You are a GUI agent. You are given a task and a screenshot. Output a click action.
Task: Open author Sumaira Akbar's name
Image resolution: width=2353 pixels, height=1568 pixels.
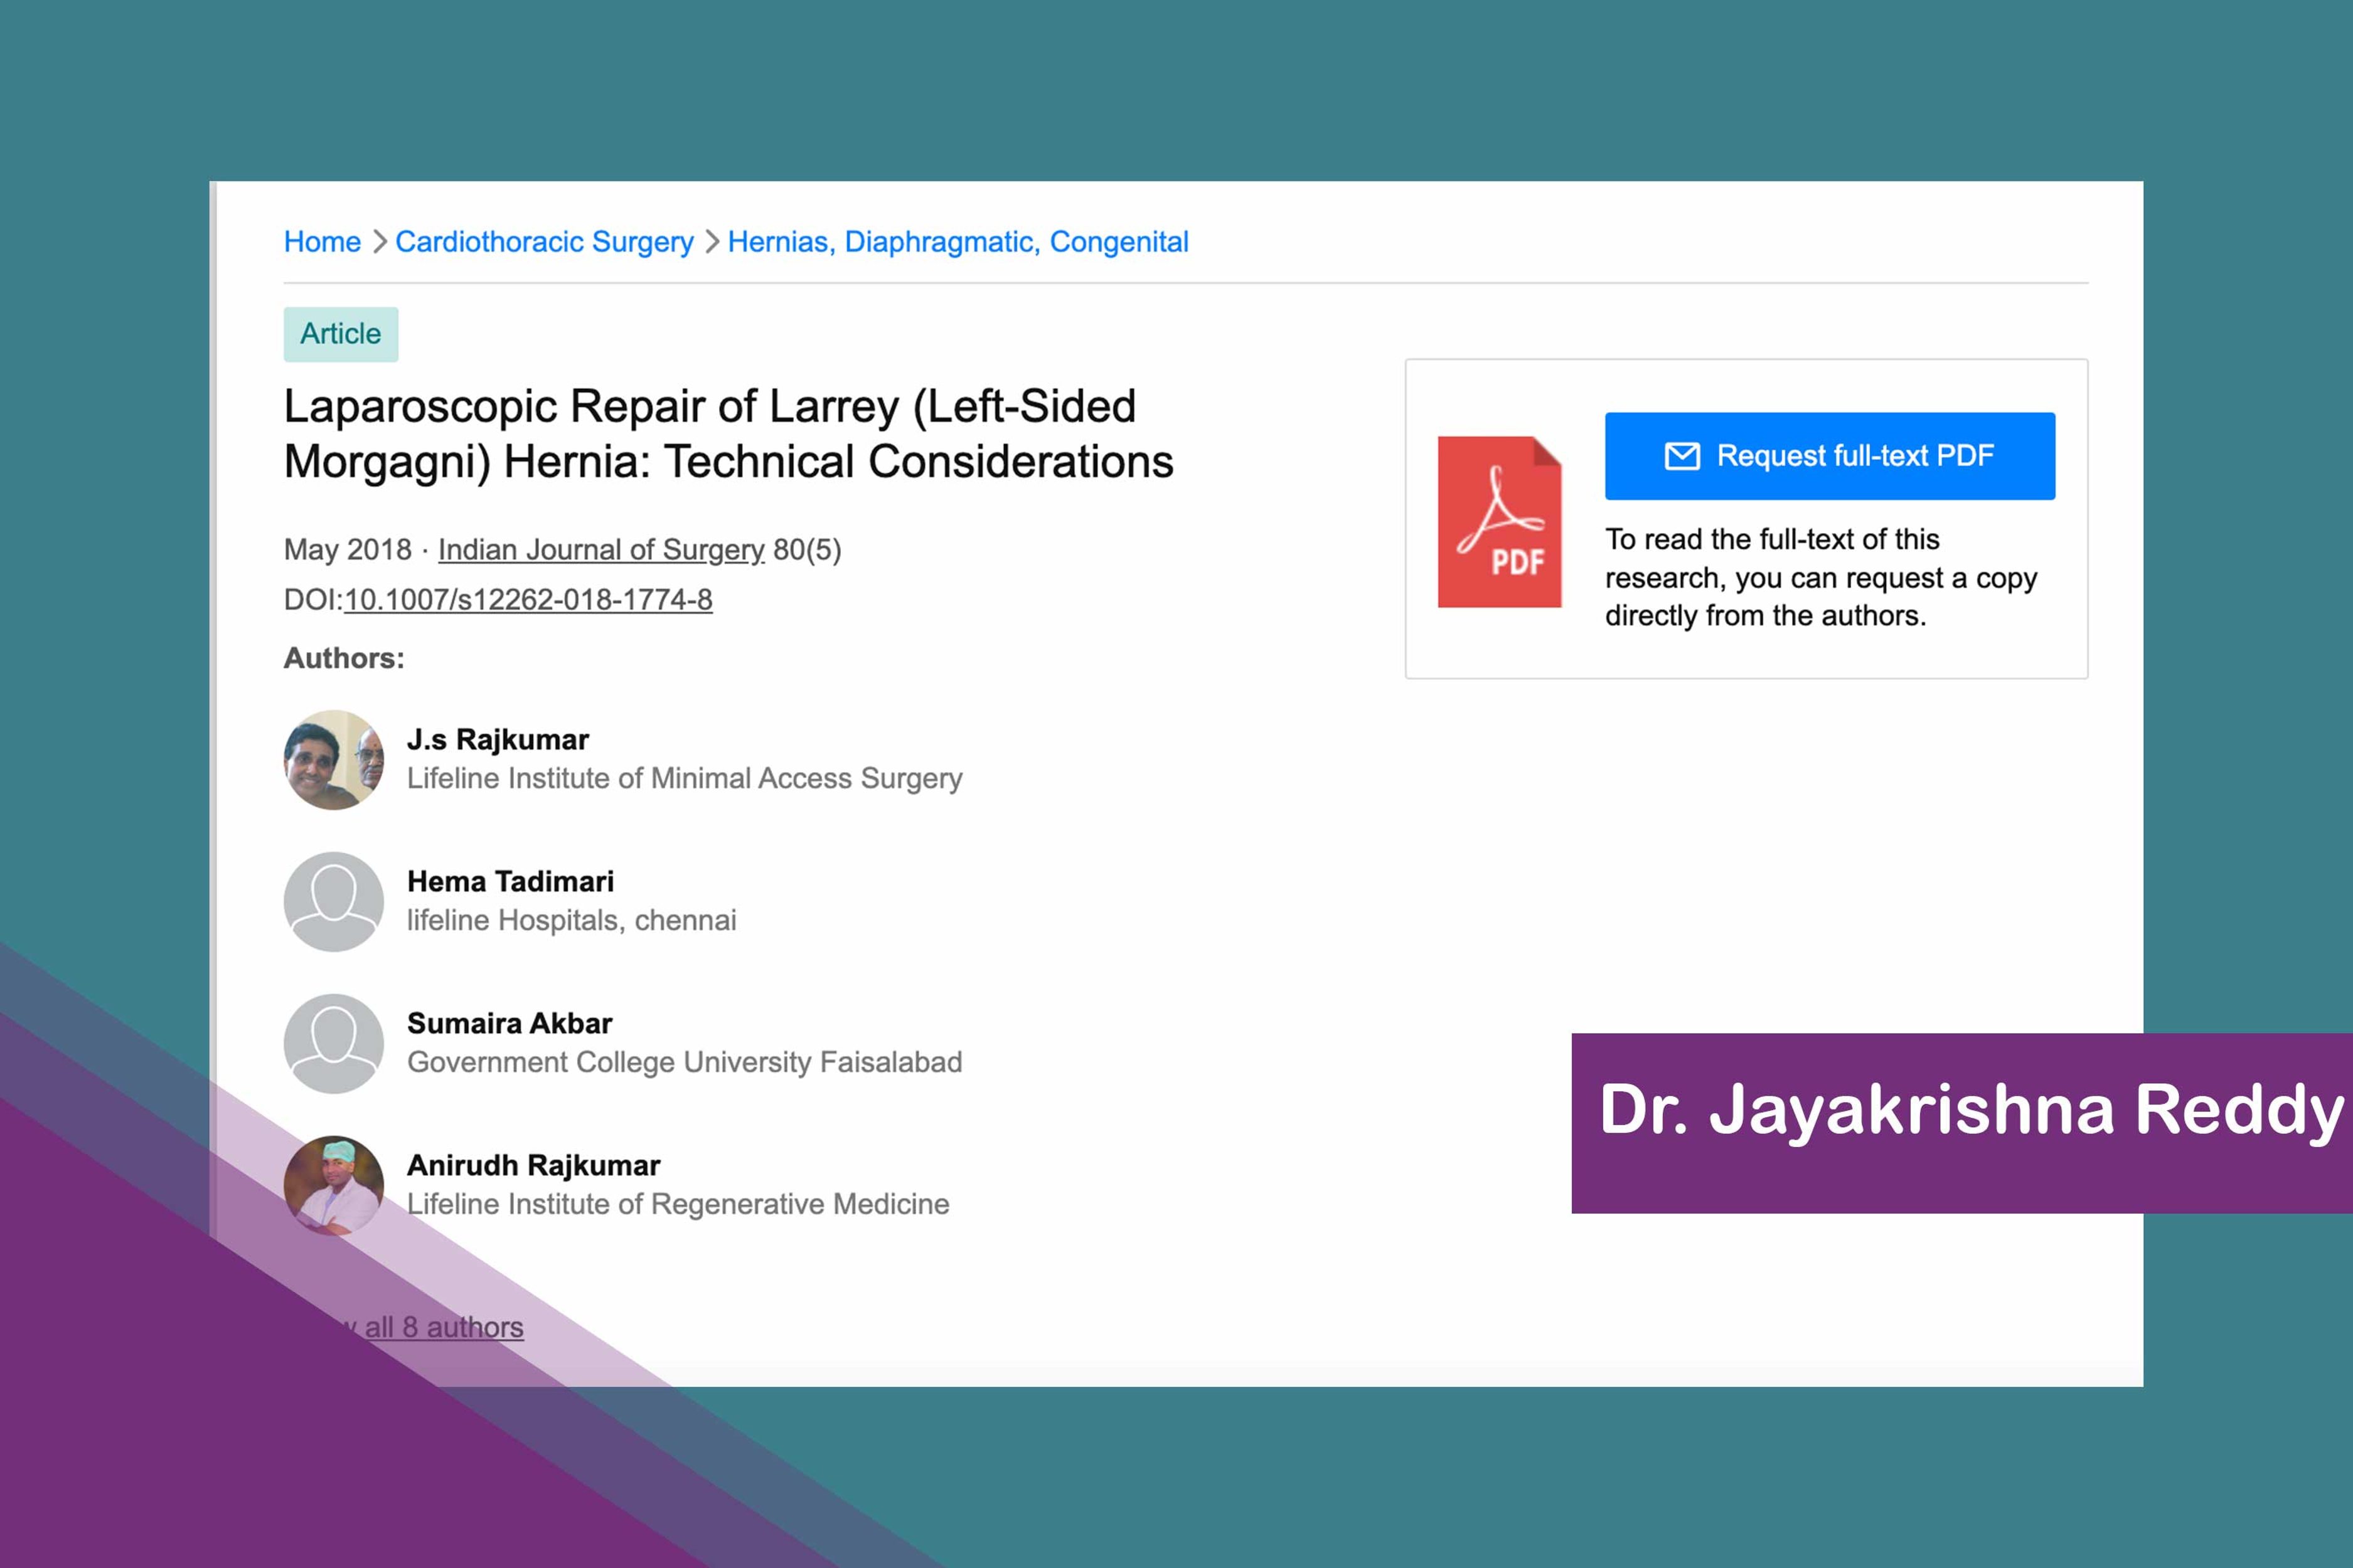[510, 1023]
